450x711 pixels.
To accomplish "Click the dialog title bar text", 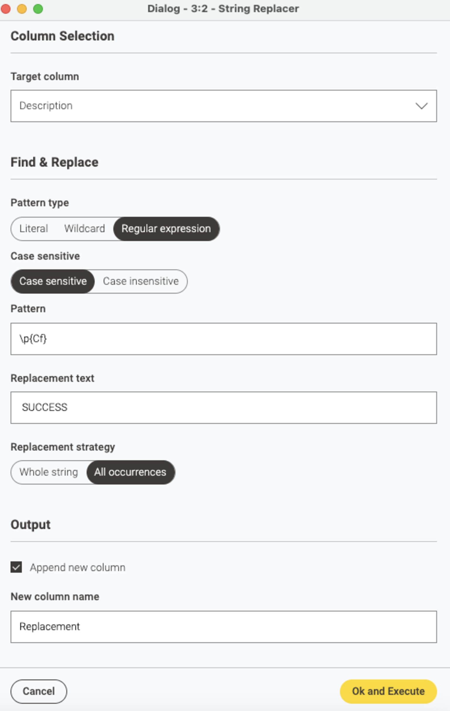I will [x=223, y=8].
